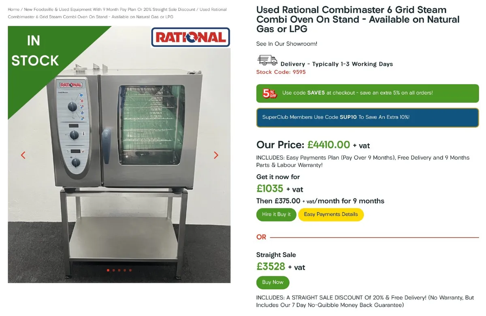Open the 'Easy Payments Details' panel
The image size is (486, 316).
[331, 215]
